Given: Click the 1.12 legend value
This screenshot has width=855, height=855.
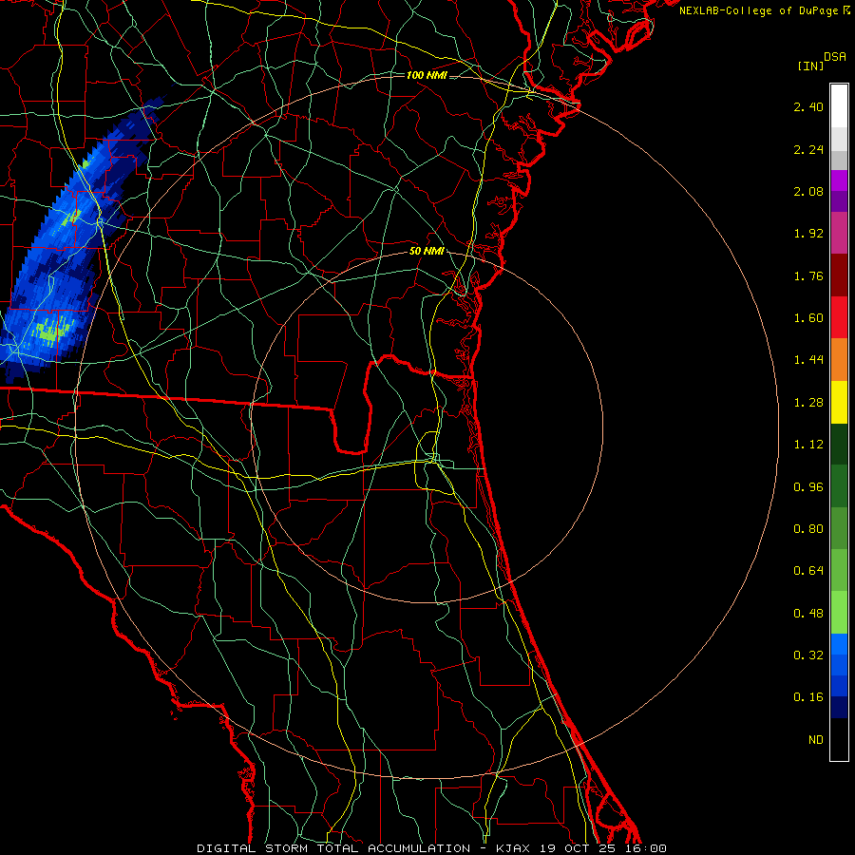Looking at the screenshot, I should 808,445.
